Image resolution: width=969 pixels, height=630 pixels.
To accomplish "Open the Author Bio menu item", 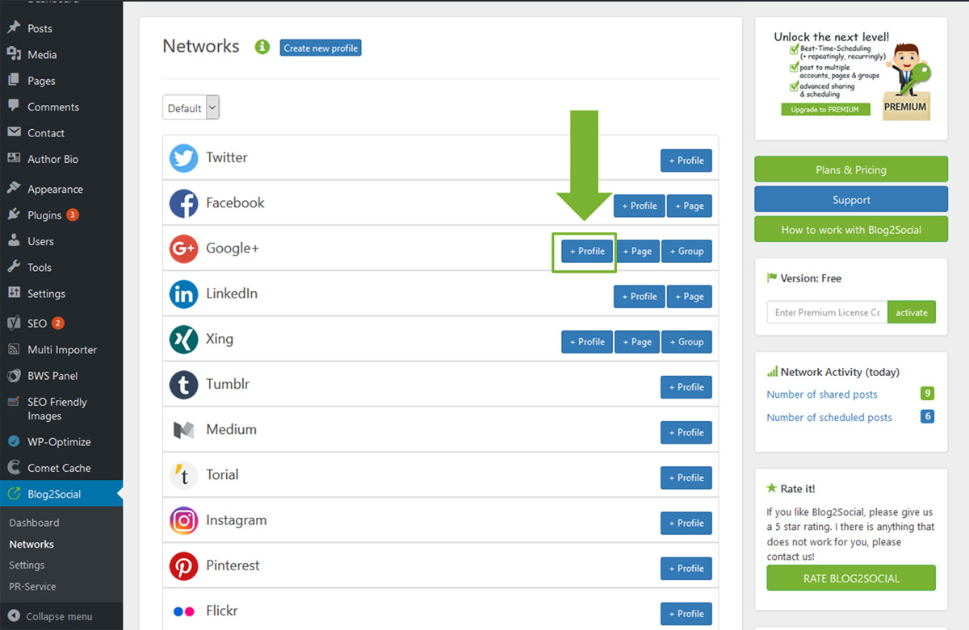I will pos(61,159).
